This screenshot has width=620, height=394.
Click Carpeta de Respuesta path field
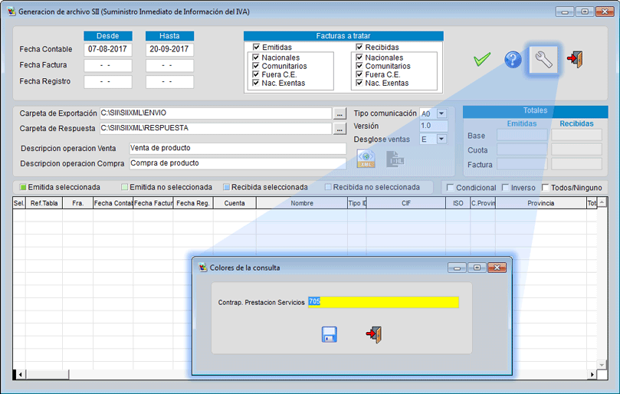pyautogui.click(x=216, y=128)
